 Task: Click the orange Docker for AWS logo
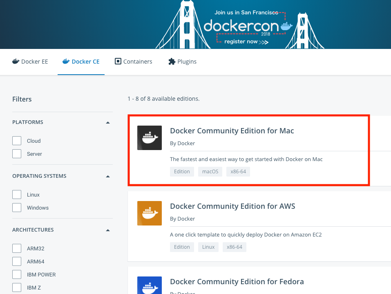coord(150,213)
